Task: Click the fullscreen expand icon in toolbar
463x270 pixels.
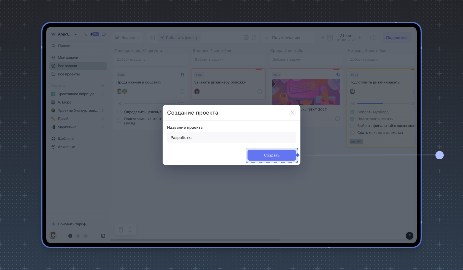Action: (254, 37)
